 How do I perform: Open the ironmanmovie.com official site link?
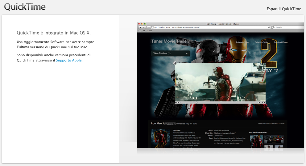point(225,133)
